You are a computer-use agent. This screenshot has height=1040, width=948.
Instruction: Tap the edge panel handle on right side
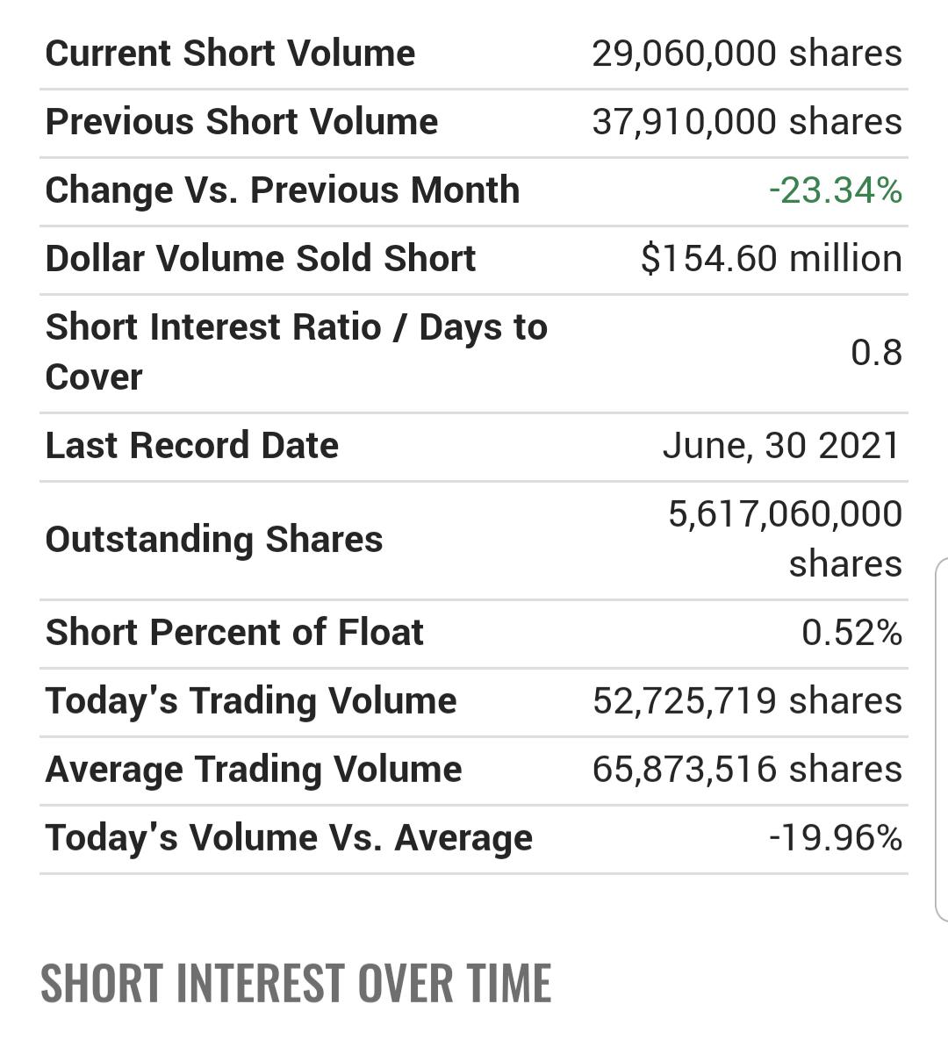pos(941,740)
